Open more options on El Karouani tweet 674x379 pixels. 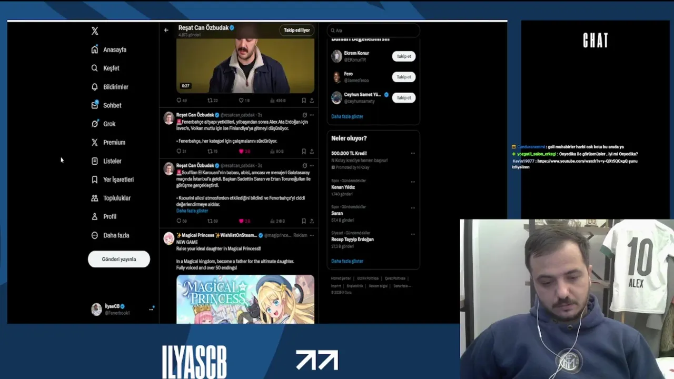[312, 165]
